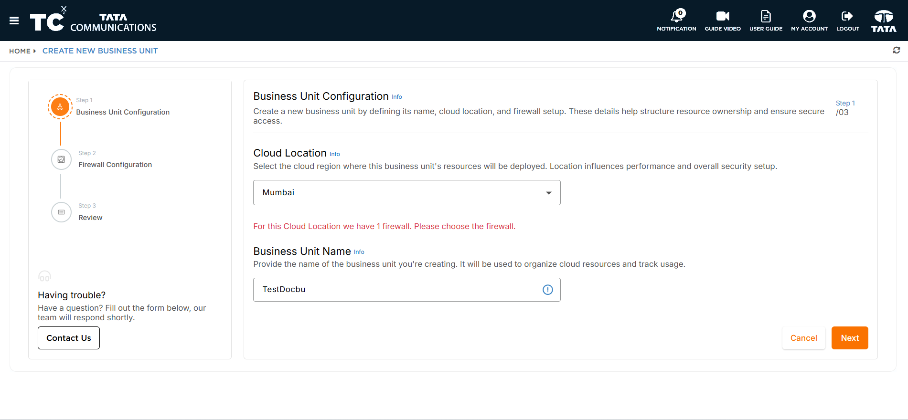Open Info link next to Business Unit Configuration
908x420 pixels.
pos(397,97)
